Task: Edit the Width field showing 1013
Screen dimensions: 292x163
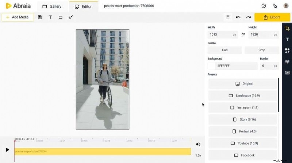Action: pos(223,34)
